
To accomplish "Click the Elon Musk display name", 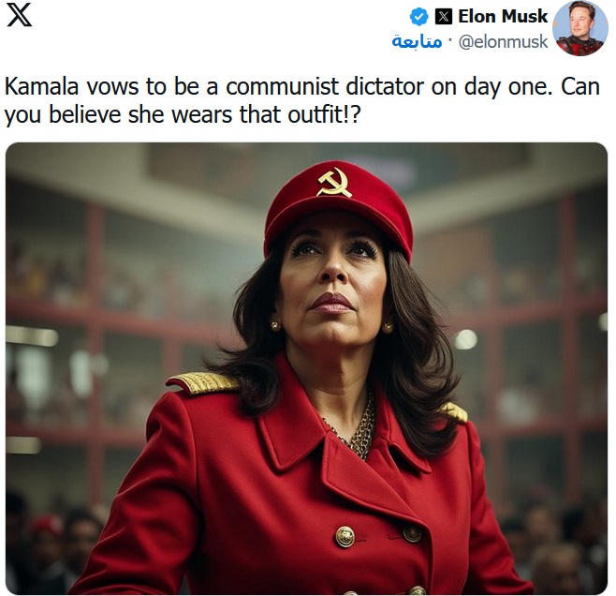I will 503,17.
